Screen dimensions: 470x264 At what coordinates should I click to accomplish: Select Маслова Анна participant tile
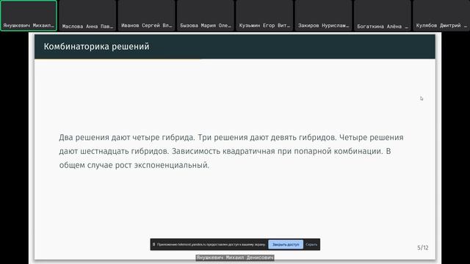coord(87,15)
